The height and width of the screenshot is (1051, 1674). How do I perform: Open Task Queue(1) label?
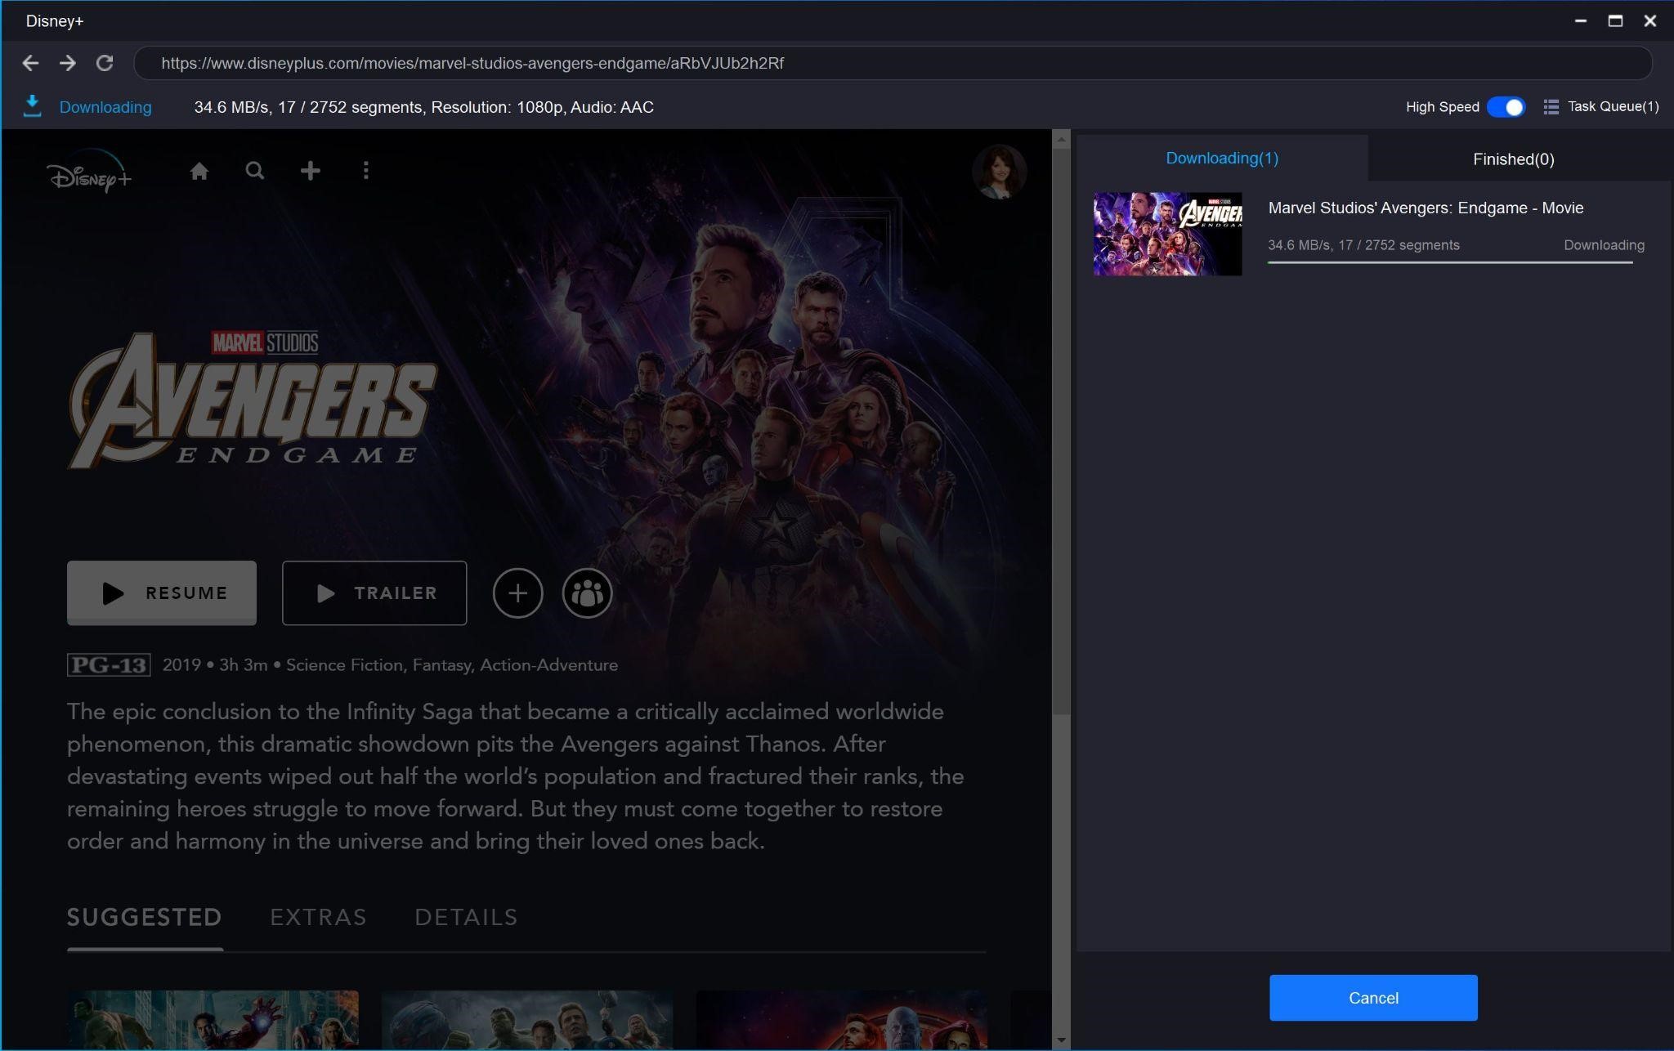(1613, 107)
